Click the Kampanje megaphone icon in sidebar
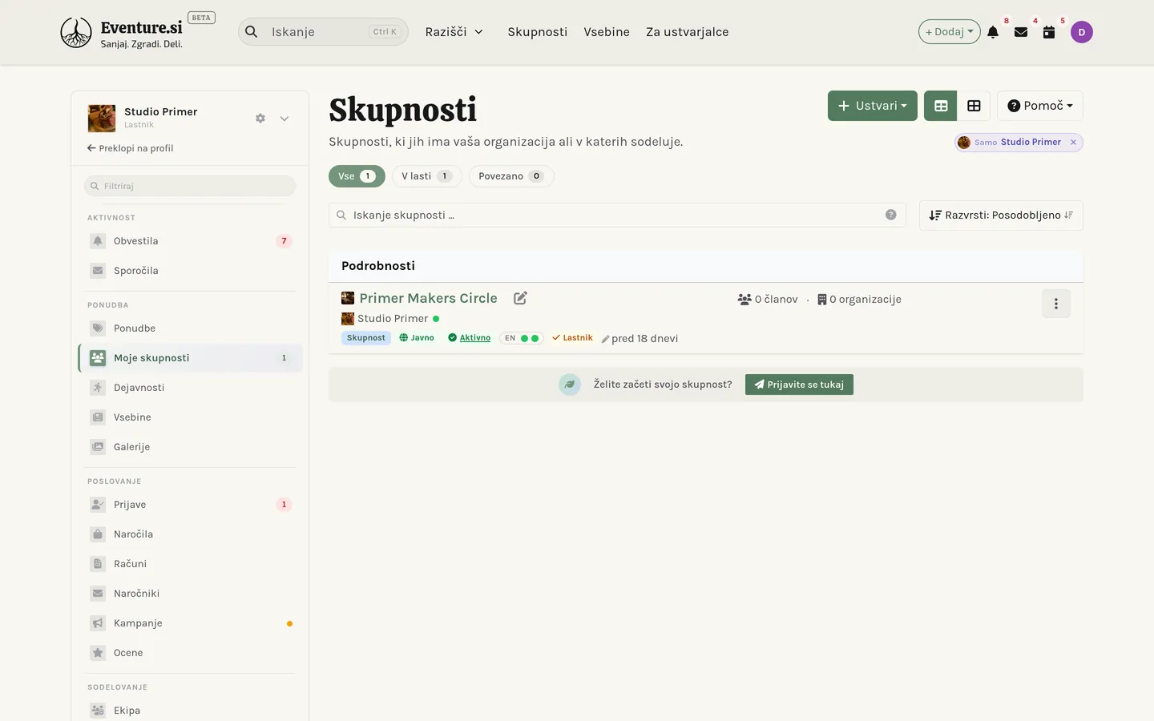The width and height of the screenshot is (1154, 721). click(98, 623)
